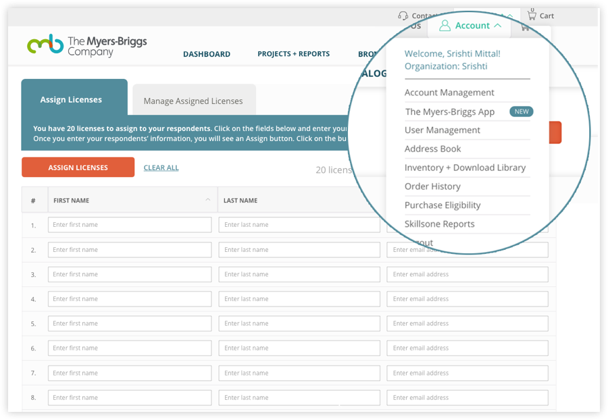The height and width of the screenshot is (420, 608).
Task: Click the Last Name column header
Action: pos(240,201)
